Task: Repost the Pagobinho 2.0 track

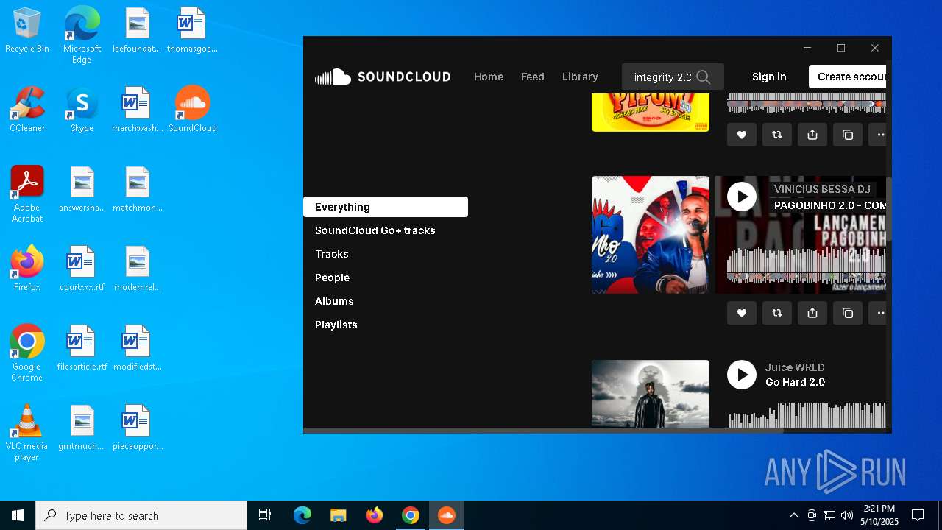Action: (777, 313)
